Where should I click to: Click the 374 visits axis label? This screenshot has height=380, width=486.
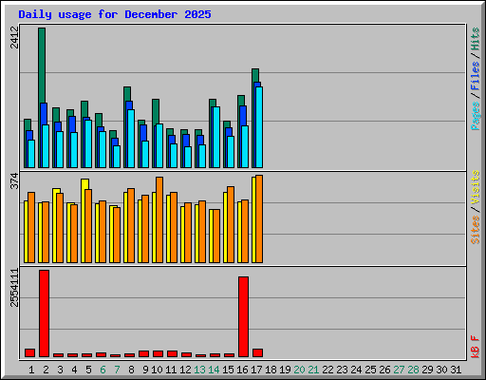pos(14,180)
